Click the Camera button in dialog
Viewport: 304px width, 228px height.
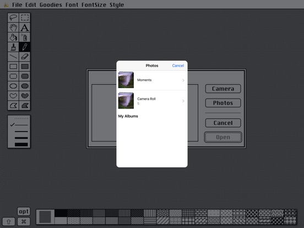pos(223,89)
